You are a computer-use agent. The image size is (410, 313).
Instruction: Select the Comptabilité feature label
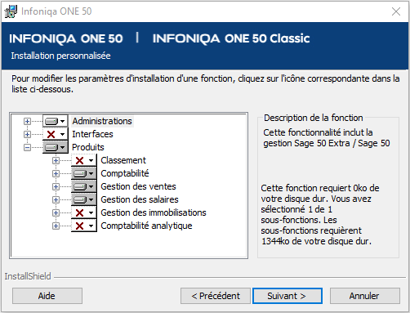(125, 173)
